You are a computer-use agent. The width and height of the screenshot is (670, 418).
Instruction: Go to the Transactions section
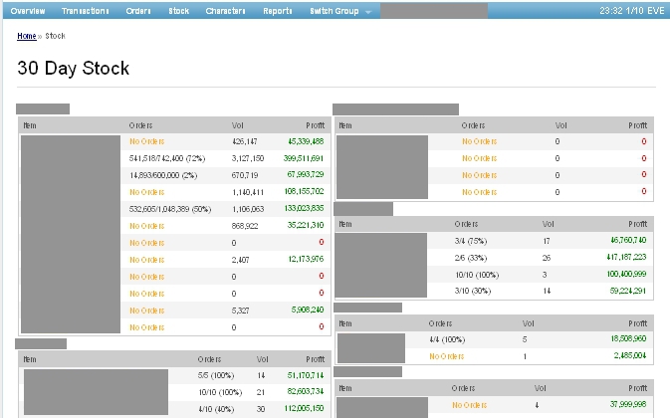tap(85, 11)
